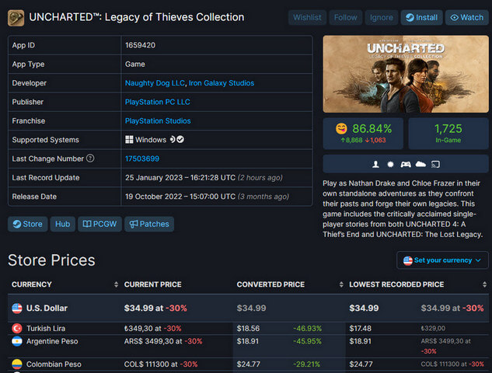Image resolution: width=492 pixels, height=373 pixels.
Task: Sort table by Lowest Recorded Price arrows
Action: (484, 284)
